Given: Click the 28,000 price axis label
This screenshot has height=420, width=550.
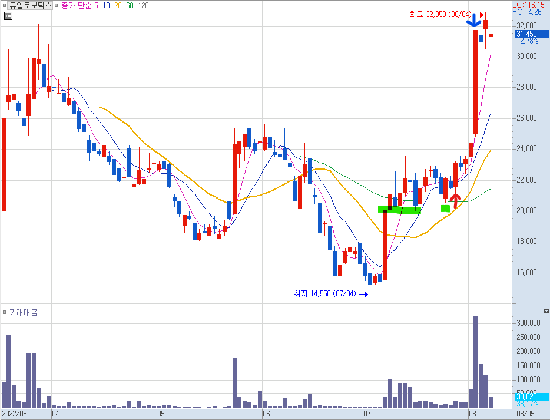Looking at the screenshot, I should click(526, 87).
